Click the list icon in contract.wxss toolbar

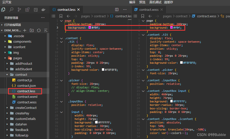135,16
